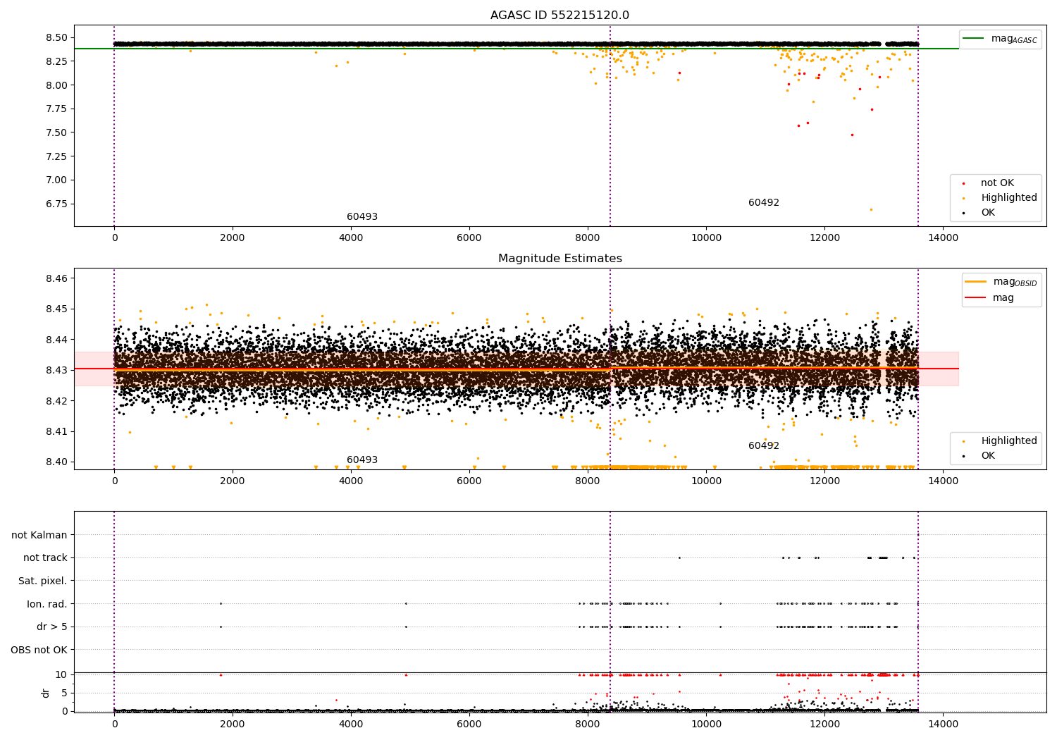Viewport: 1057px width, 740px height.
Task: Click the "dr" axis label in the bottom plot
Action: pyautogui.click(x=46, y=693)
